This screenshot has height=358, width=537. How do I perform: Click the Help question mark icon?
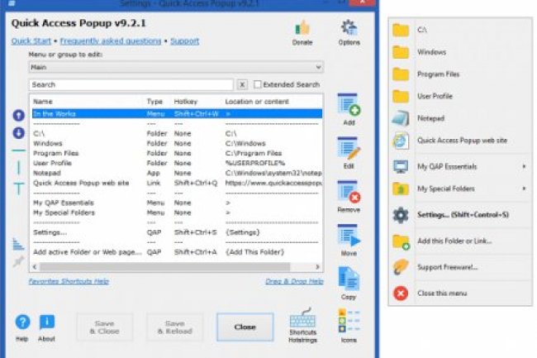[x=22, y=322]
